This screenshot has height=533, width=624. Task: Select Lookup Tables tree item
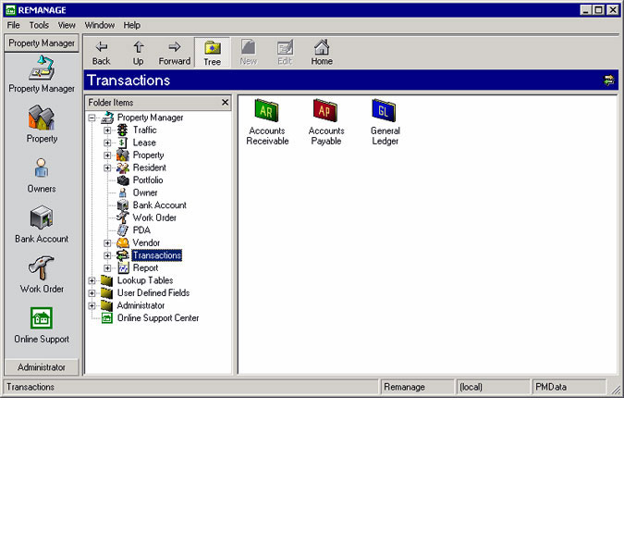pyautogui.click(x=145, y=280)
